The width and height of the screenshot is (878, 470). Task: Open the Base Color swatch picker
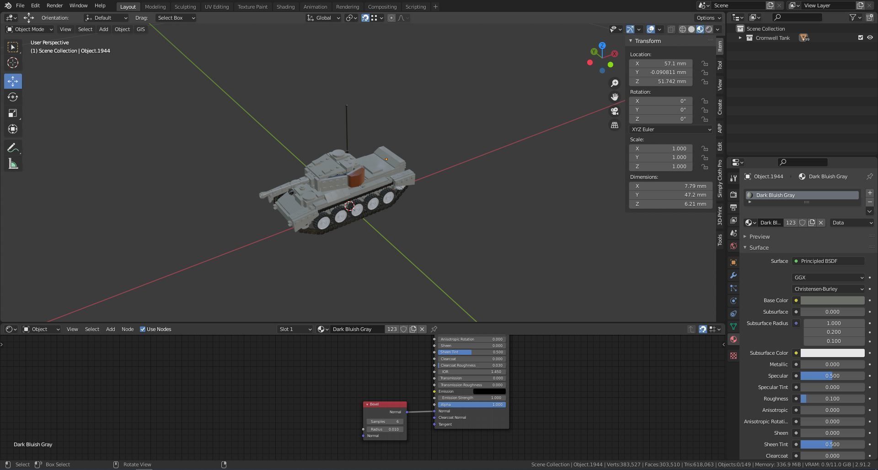(x=832, y=300)
